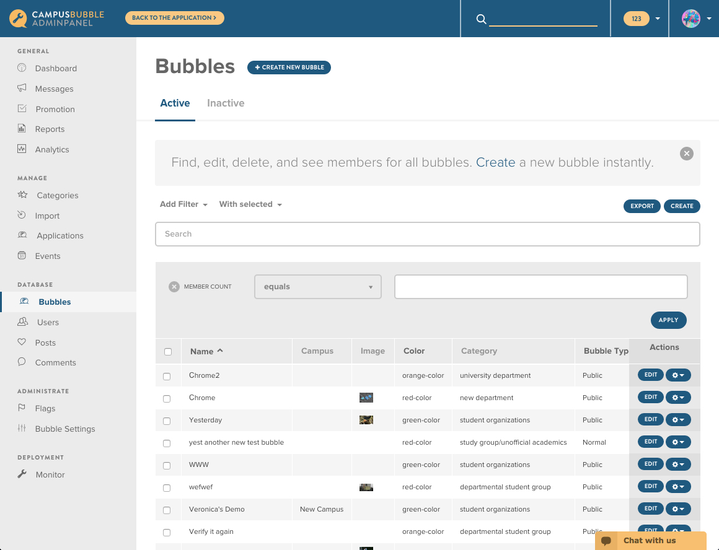Select the checkbox for the Chrome2 row
The image size is (719, 550).
pyautogui.click(x=167, y=375)
